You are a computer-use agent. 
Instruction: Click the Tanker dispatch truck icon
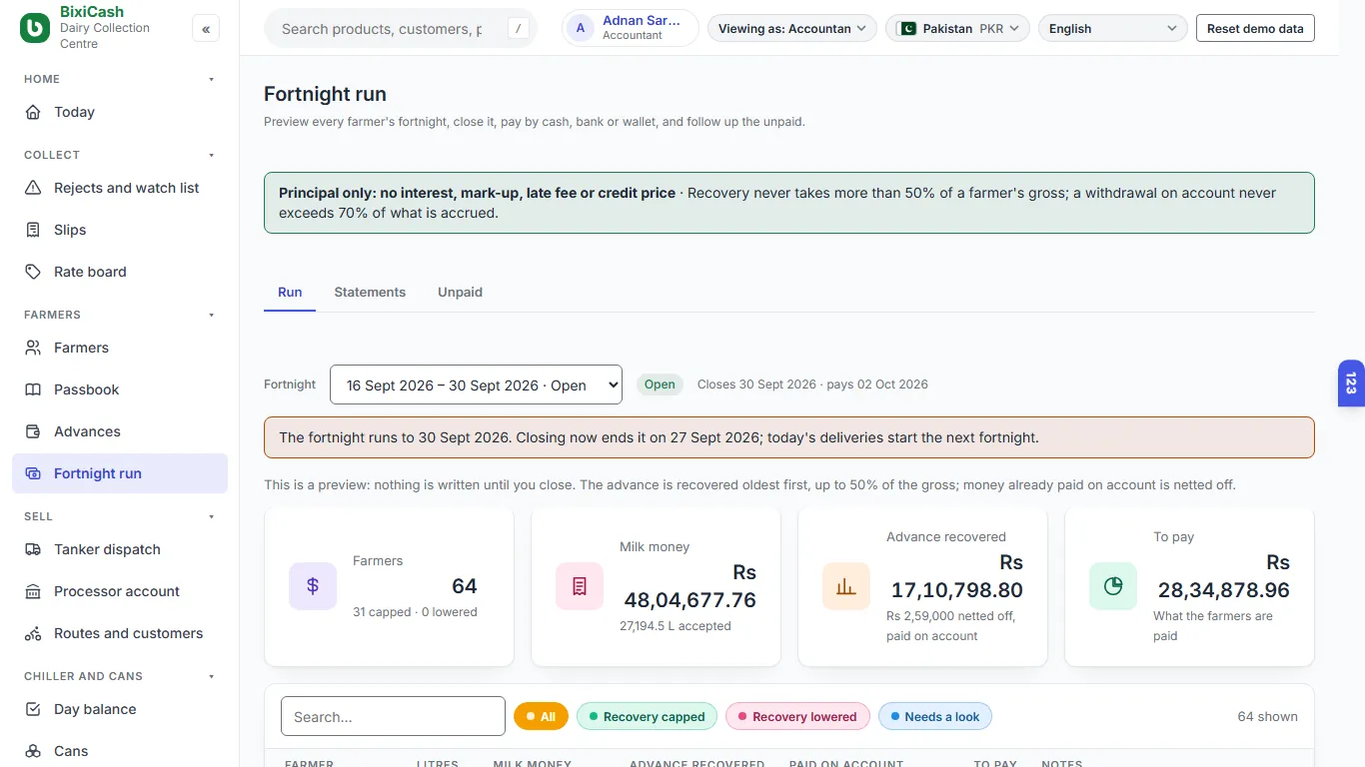tap(33, 549)
